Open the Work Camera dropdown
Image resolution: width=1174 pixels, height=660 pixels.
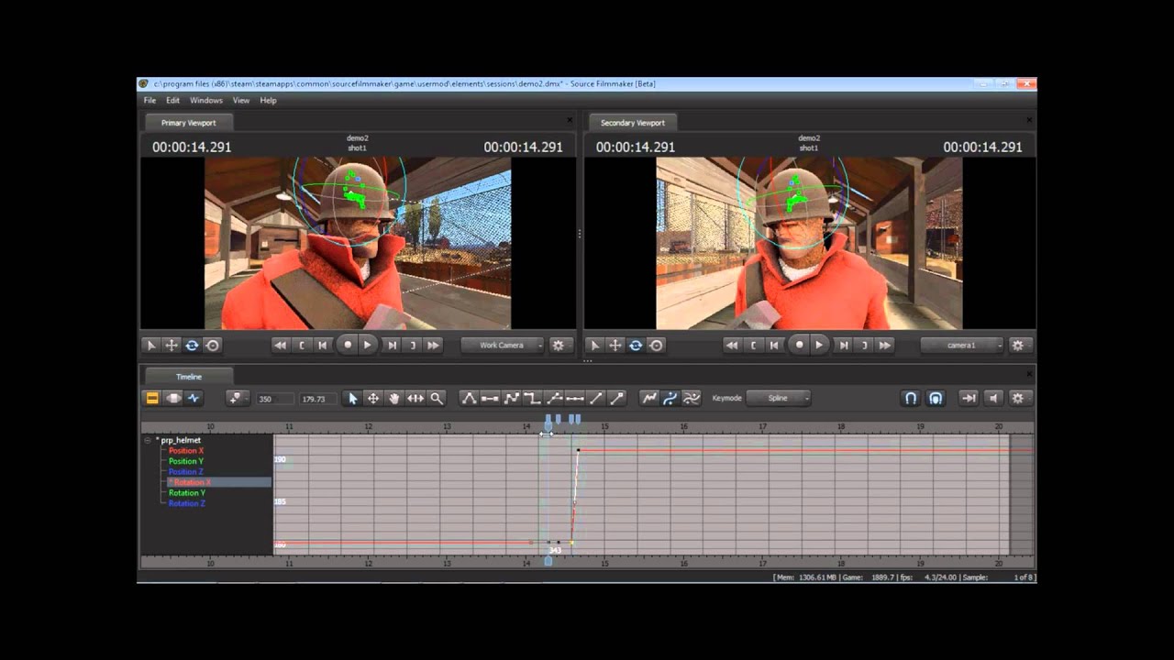[x=503, y=346]
